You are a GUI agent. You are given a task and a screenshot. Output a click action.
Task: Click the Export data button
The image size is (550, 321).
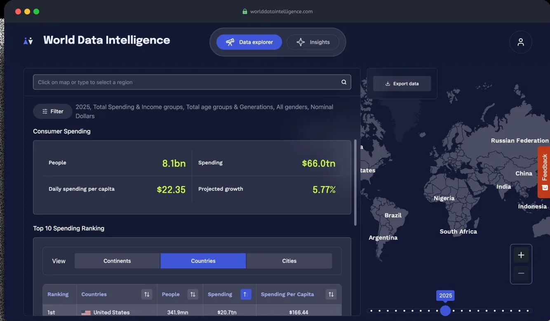coord(402,84)
